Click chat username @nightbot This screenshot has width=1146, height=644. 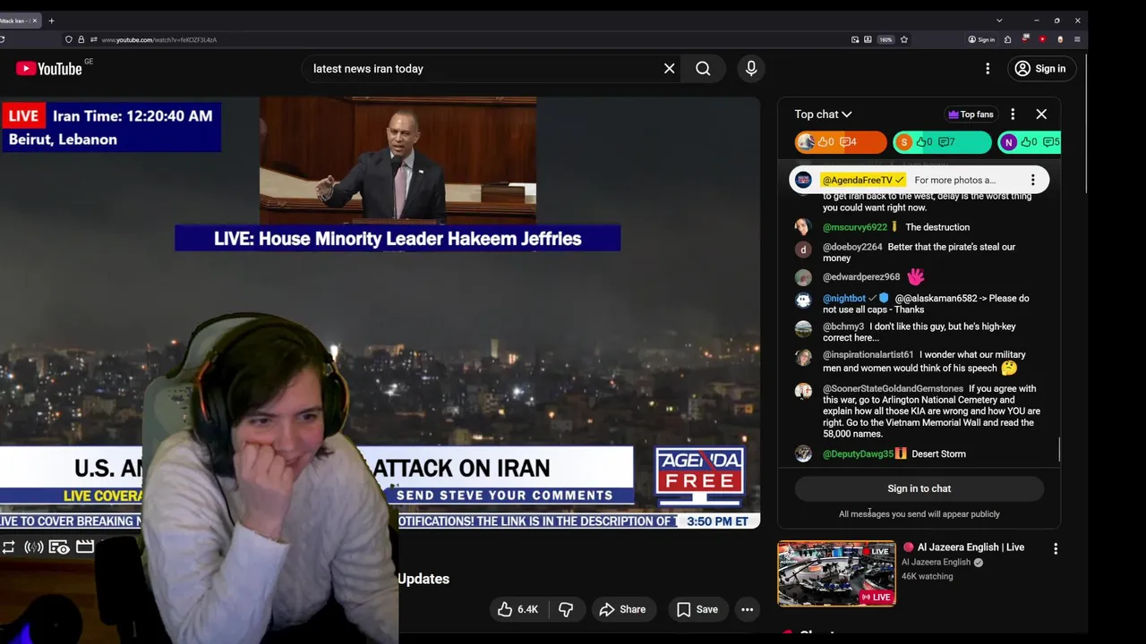pyautogui.click(x=844, y=298)
